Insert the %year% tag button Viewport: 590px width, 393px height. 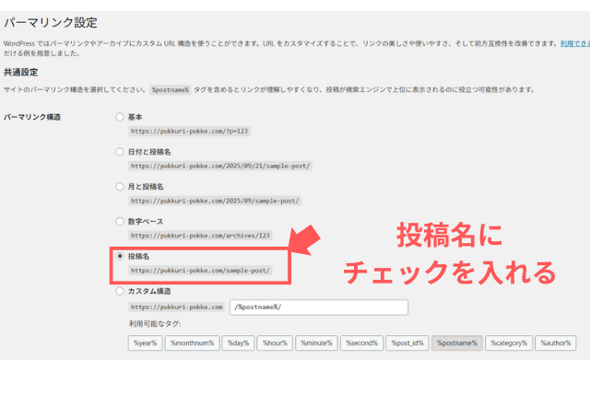click(145, 343)
